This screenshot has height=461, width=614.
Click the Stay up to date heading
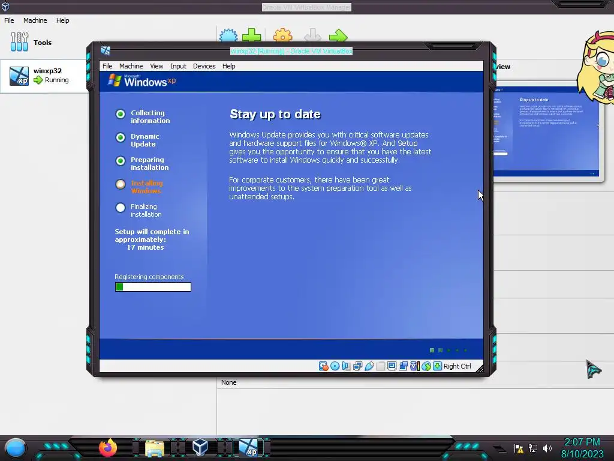coord(275,114)
